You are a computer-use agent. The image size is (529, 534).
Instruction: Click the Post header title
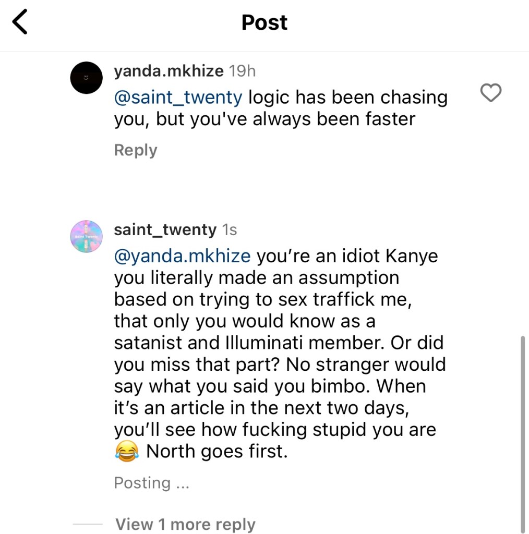click(264, 22)
